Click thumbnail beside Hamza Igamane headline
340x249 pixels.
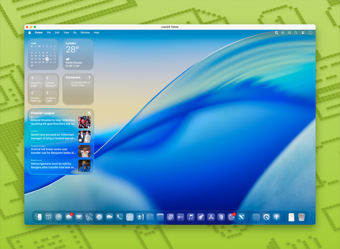(x=84, y=166)
